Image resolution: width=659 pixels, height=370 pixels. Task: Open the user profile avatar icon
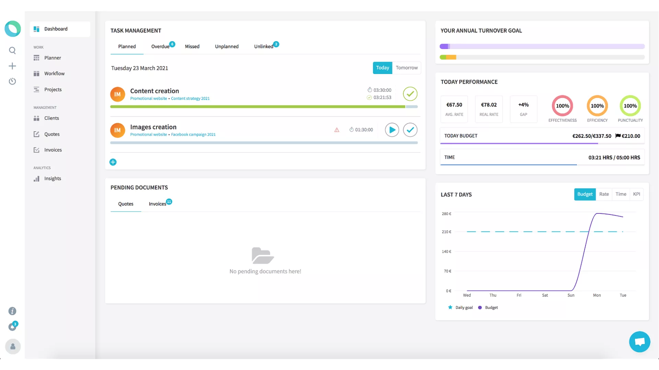tap(13, 347)
